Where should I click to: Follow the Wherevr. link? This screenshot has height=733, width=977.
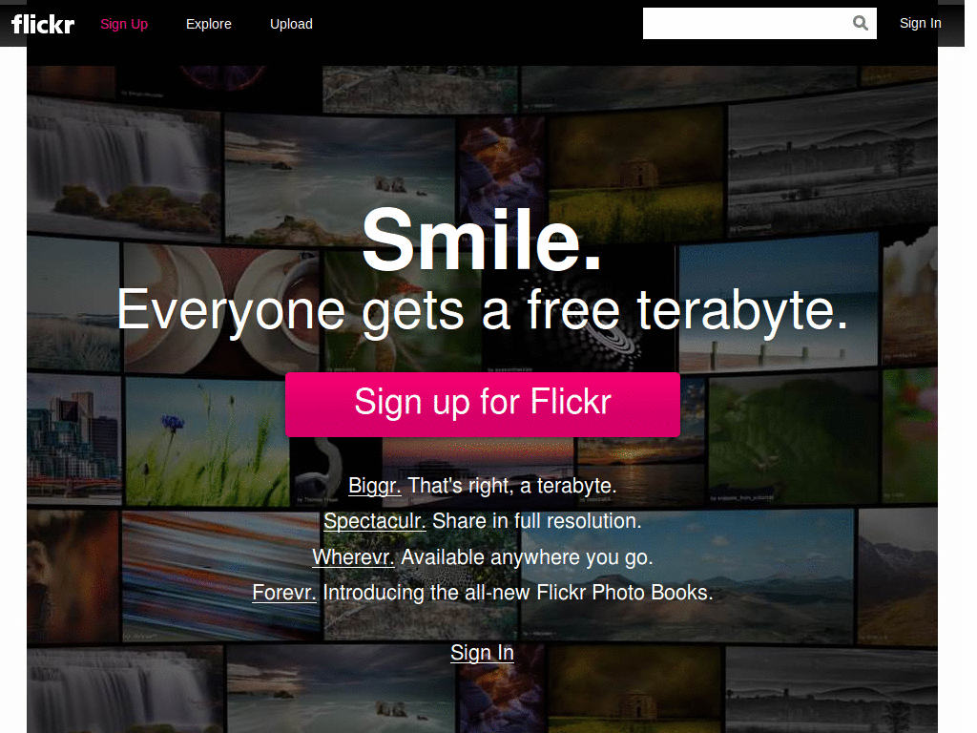(x=353, y=557)
